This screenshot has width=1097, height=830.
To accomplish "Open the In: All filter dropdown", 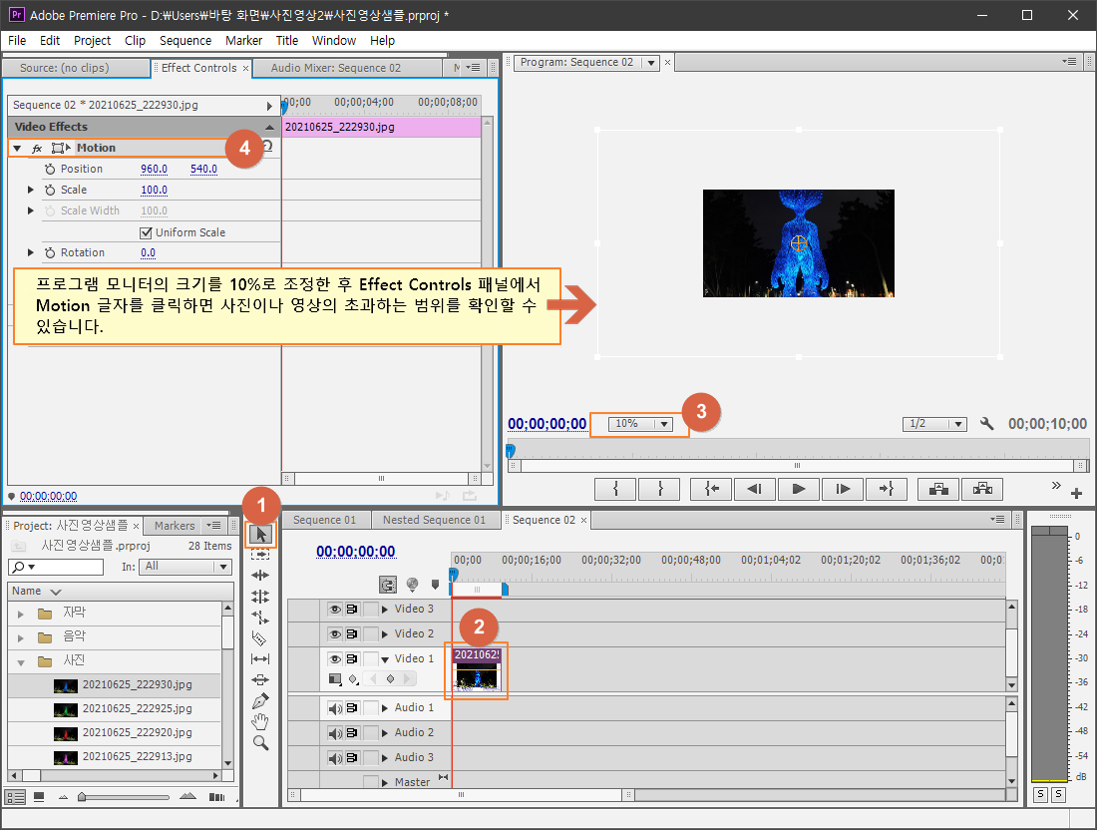I will (x=185, y=567).
